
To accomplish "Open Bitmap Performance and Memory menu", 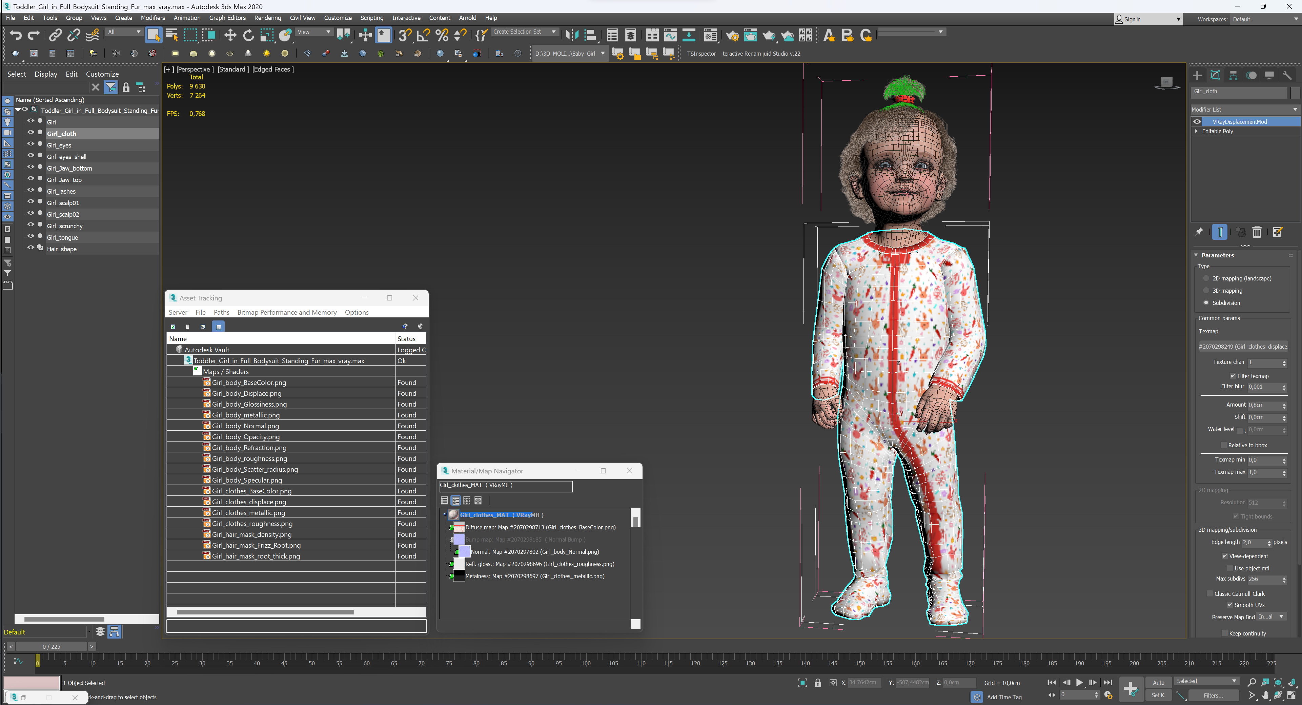I will [x=287, y=312].
